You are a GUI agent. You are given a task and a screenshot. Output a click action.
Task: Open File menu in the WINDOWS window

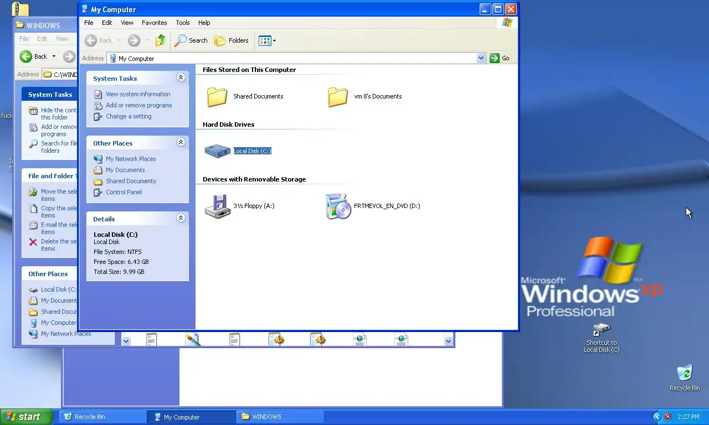pos(24,39)
